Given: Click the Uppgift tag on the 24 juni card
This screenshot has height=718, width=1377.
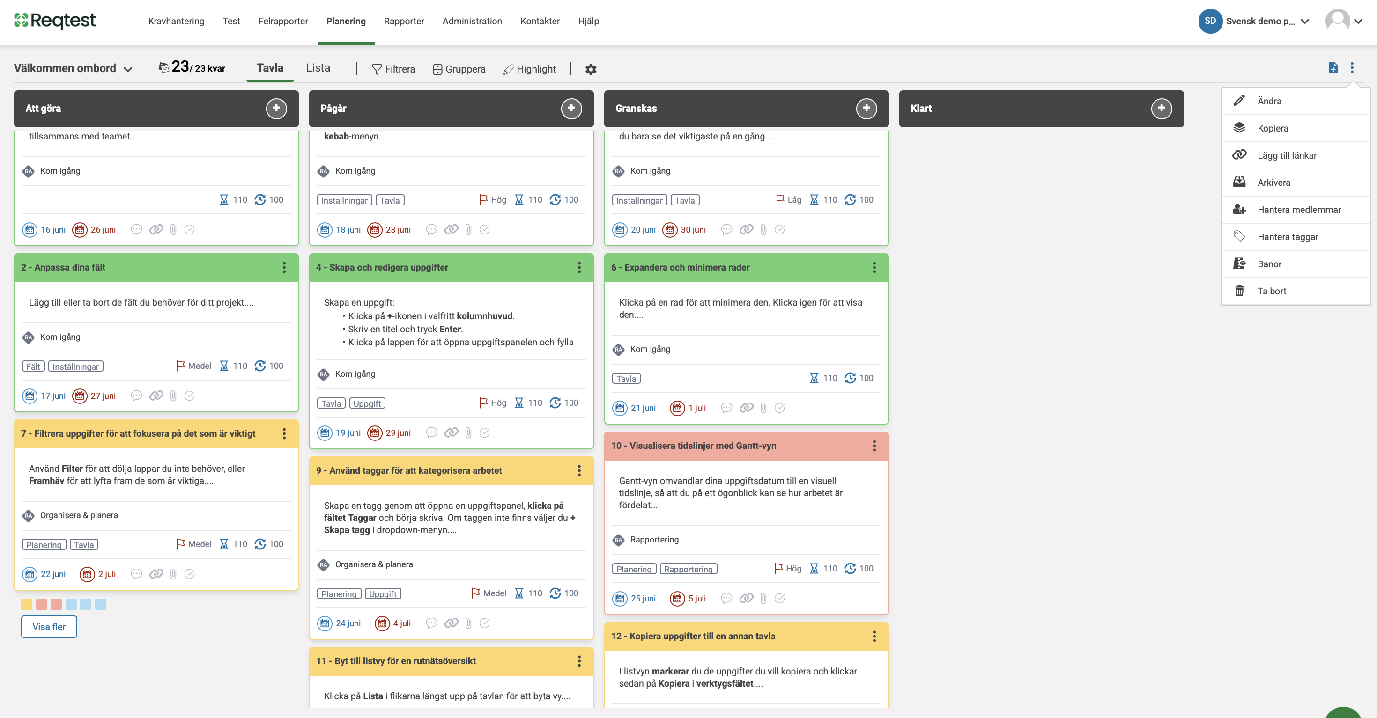Looking at the screenshot, I should click(383, 594).
